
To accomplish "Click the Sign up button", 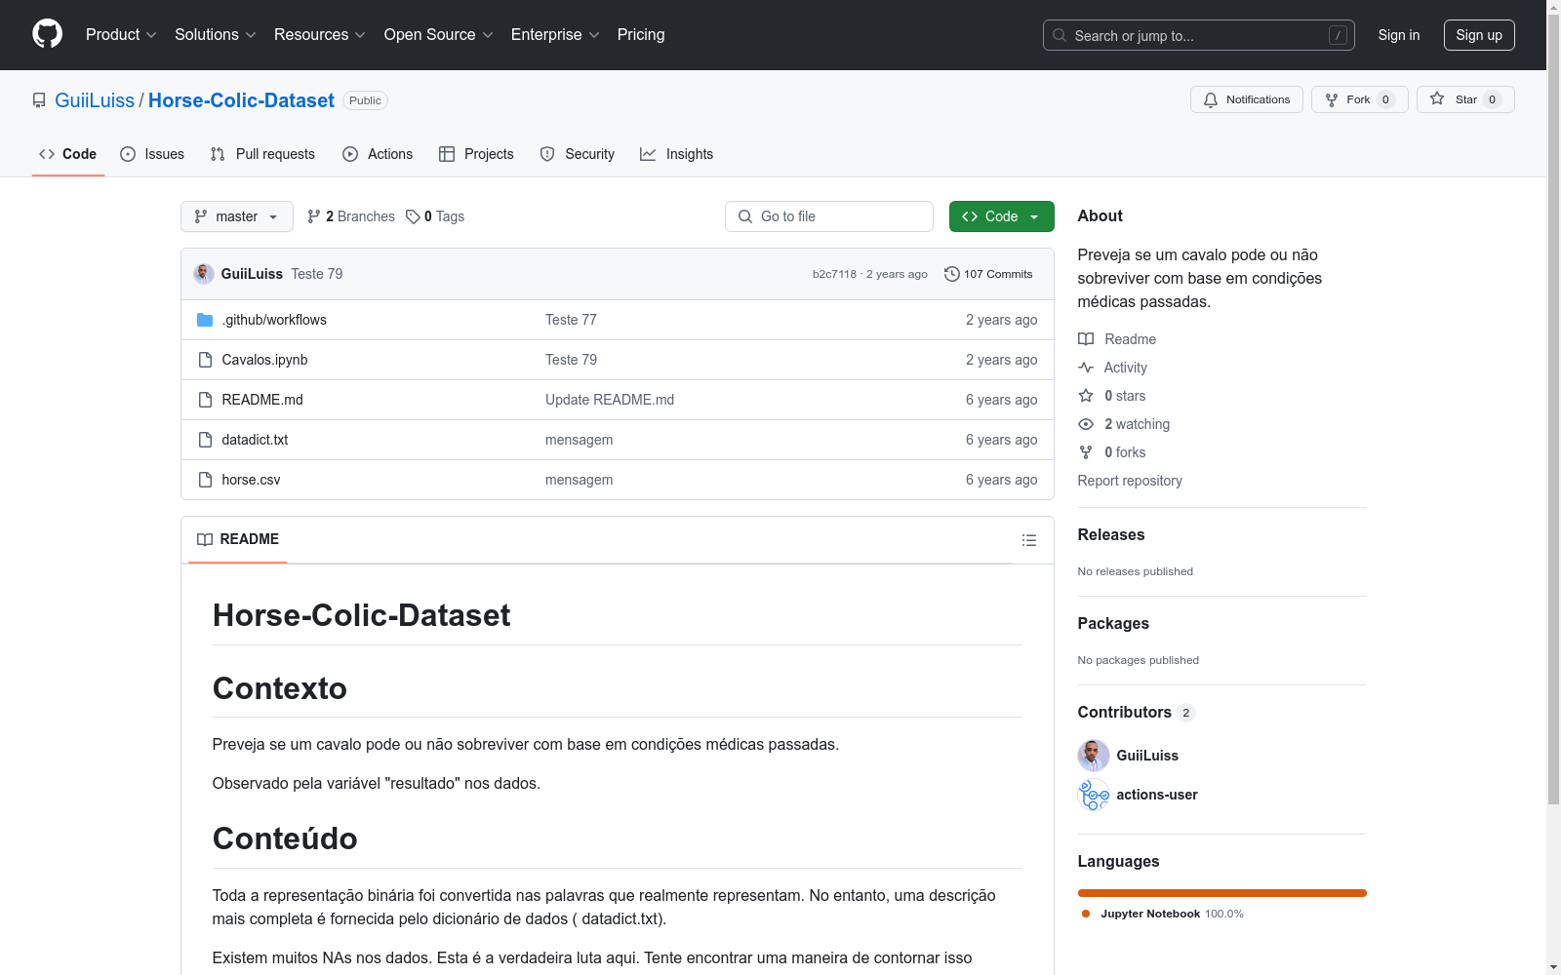I will tap(1479, 35).
